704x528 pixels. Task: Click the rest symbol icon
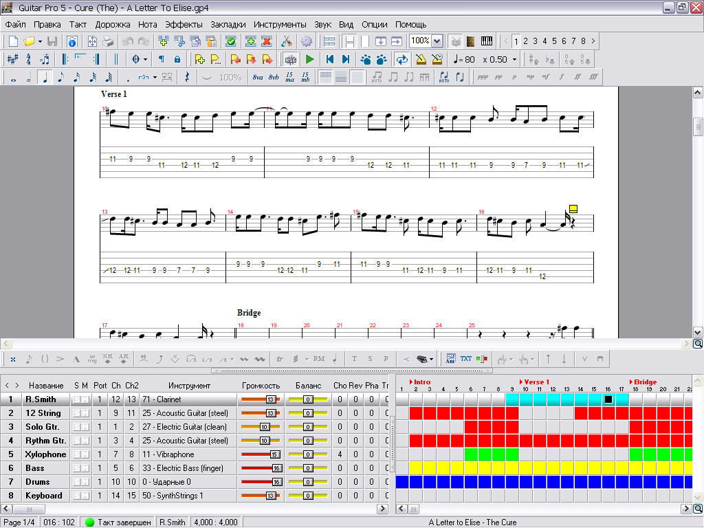187,78
